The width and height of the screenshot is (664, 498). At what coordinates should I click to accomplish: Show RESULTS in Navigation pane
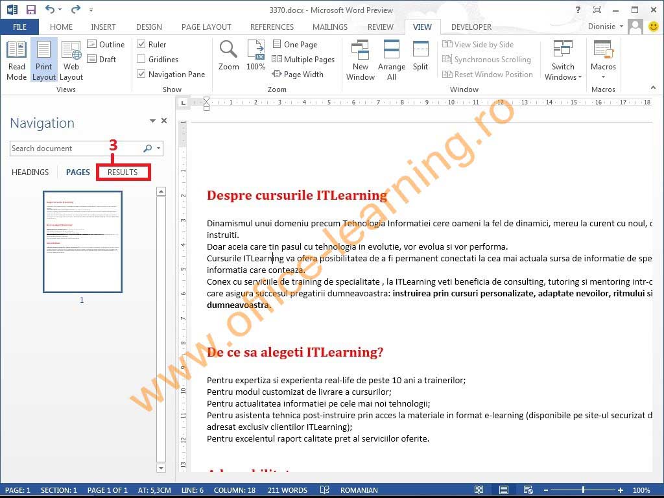(123, 172)
